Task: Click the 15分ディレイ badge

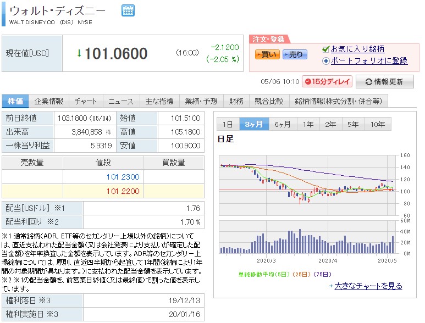Action: (x=327, y=81)
